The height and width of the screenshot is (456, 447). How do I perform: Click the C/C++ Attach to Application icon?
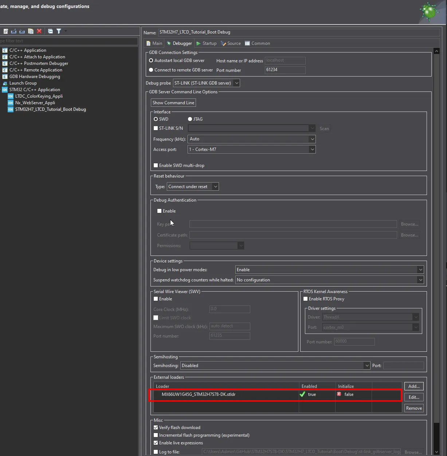click(x=5, y=57)
